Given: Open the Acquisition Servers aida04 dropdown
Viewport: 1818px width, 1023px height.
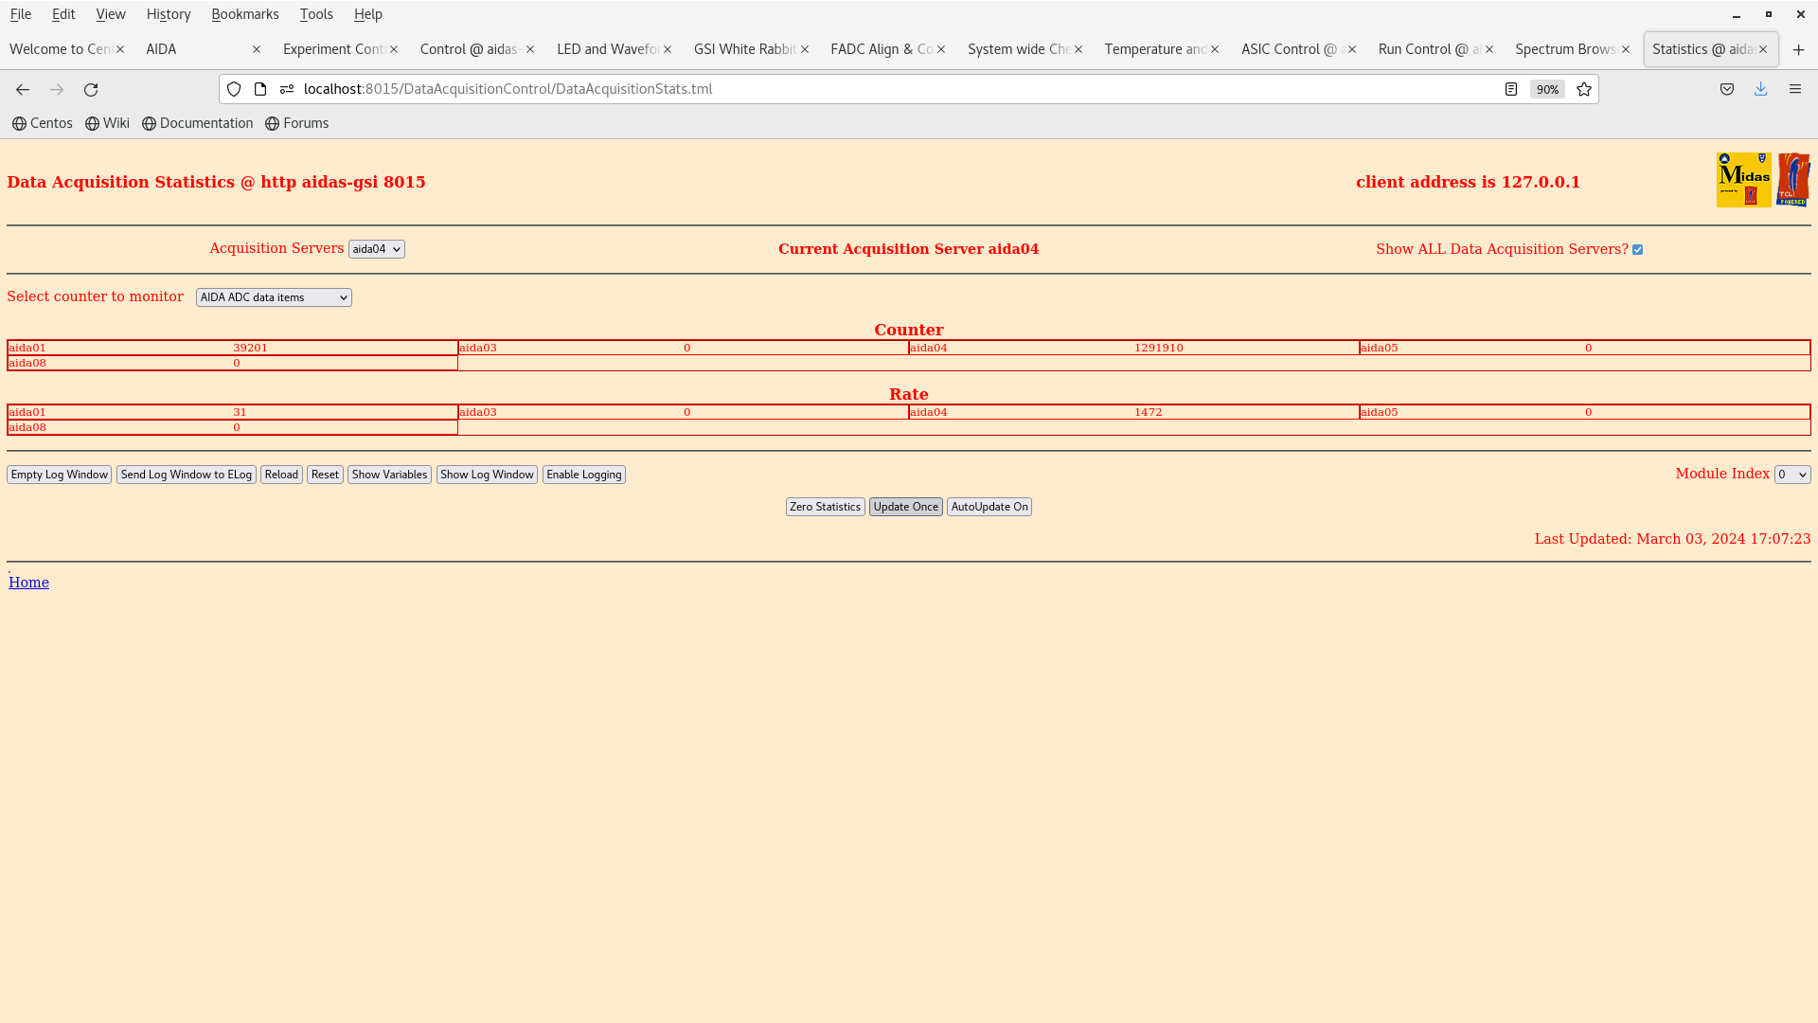Looking at the screenshot, I should 376,249.
